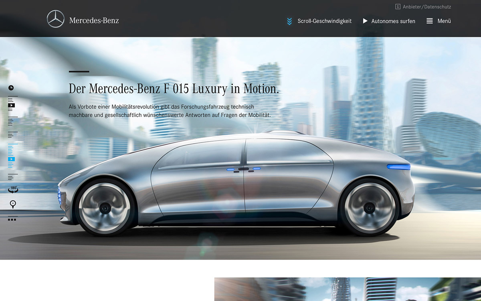Click the paragraph starting "Als Vorbote einer Mobilitätsrevolution"
The width and height of the screenshot is (481, 301).
click(x=170, y=111)
